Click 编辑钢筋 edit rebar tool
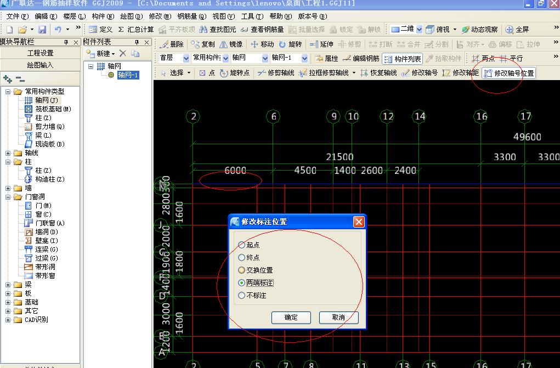Image resolution: width=560 pixels, height=368 pixels. 361,58
